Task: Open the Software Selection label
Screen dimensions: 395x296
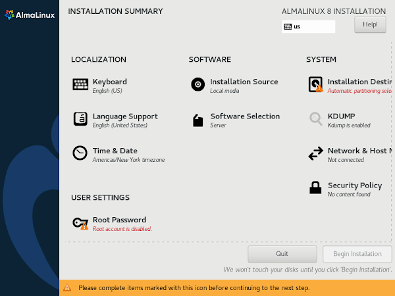Action: pyautogui.click(x=245, y=116)
